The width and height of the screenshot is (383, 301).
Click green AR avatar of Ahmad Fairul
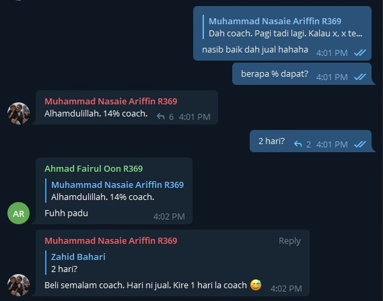19,213
